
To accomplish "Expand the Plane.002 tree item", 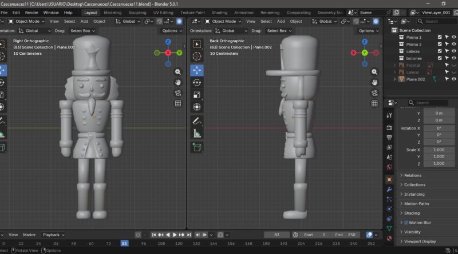I will point(394,79).
